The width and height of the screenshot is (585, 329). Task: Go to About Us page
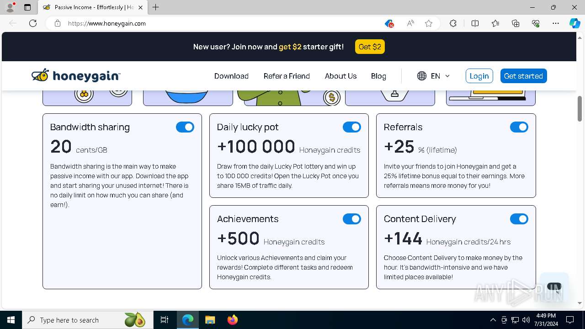click(340, 76)
